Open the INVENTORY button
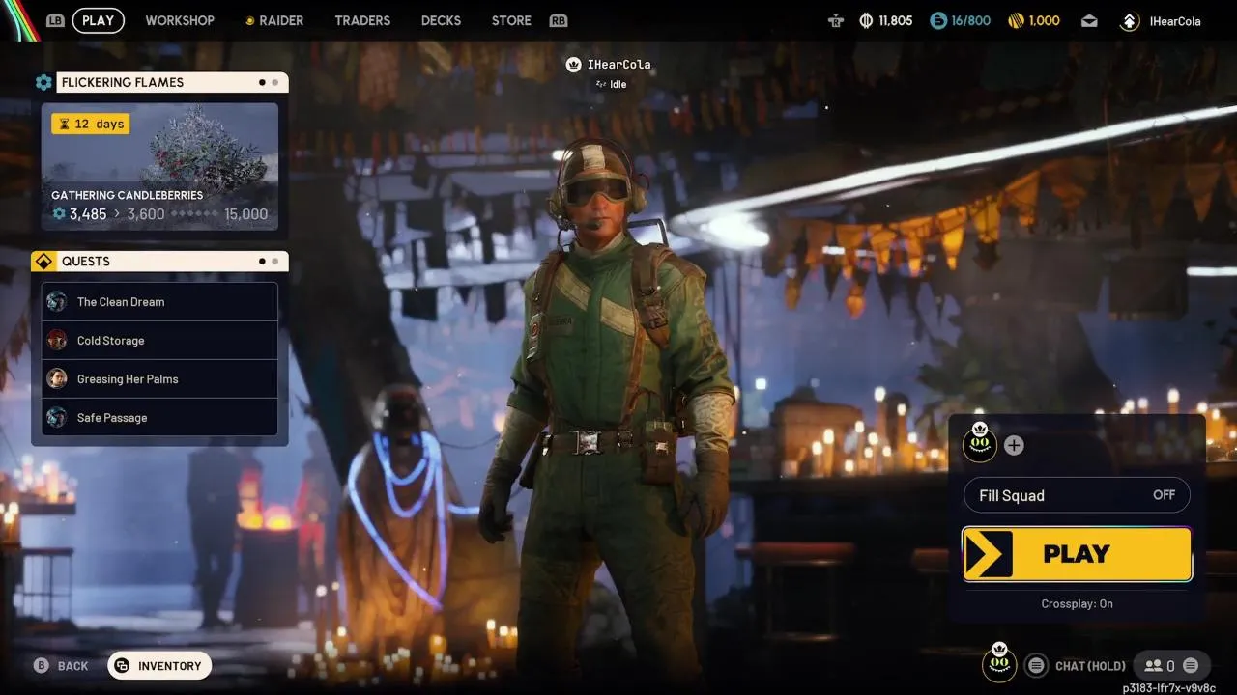The height and width of the screenshot is (695, 1237). point(159,666)
